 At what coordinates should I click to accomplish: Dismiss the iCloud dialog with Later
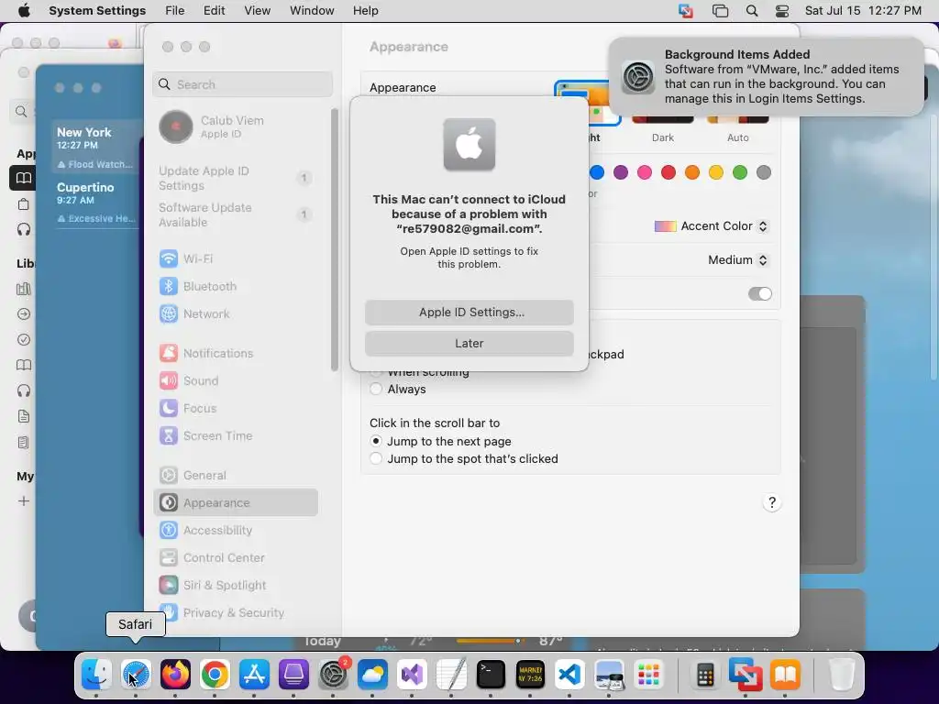(469, 343)
